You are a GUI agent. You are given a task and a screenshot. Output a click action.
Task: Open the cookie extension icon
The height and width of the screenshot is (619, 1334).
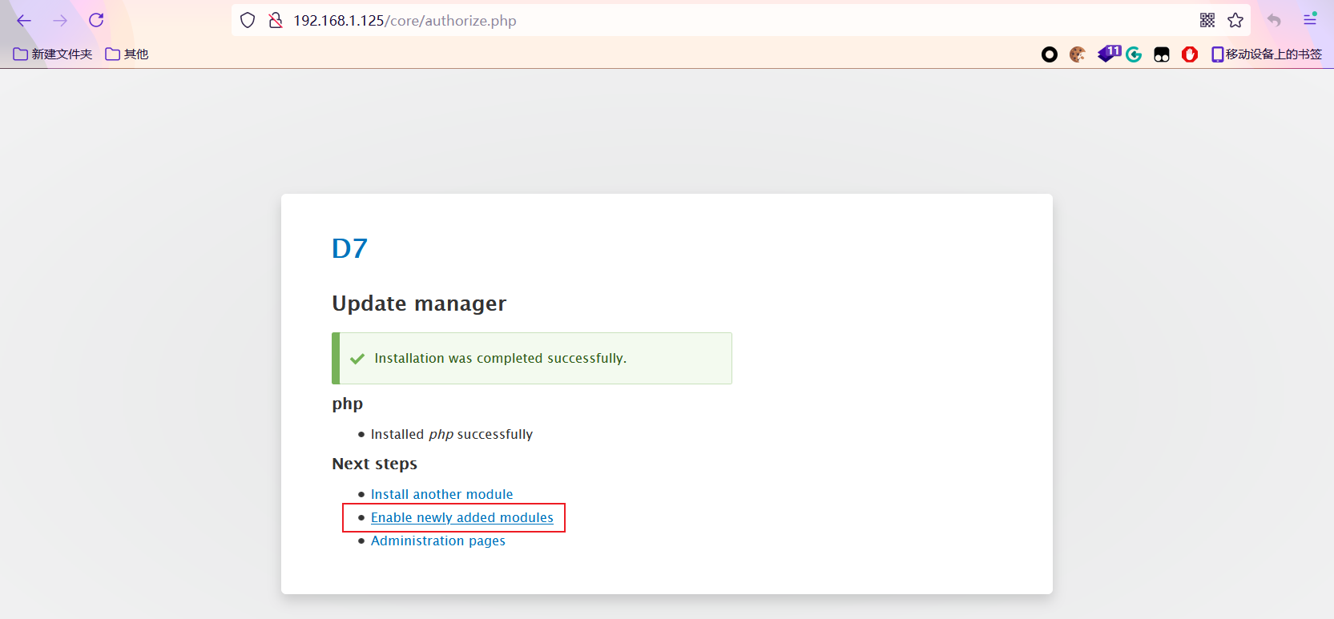(1078, 54)
